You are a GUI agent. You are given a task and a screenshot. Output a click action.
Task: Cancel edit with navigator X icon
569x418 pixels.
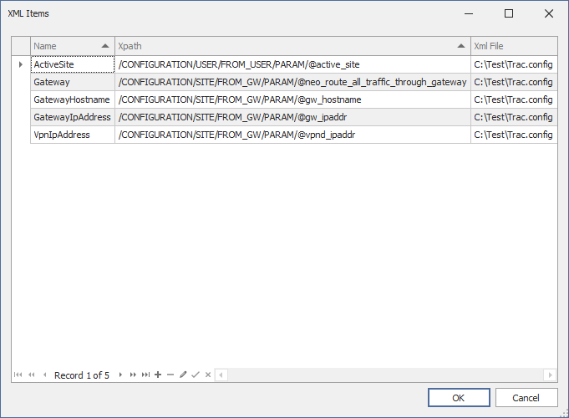[x=208, y=375]
